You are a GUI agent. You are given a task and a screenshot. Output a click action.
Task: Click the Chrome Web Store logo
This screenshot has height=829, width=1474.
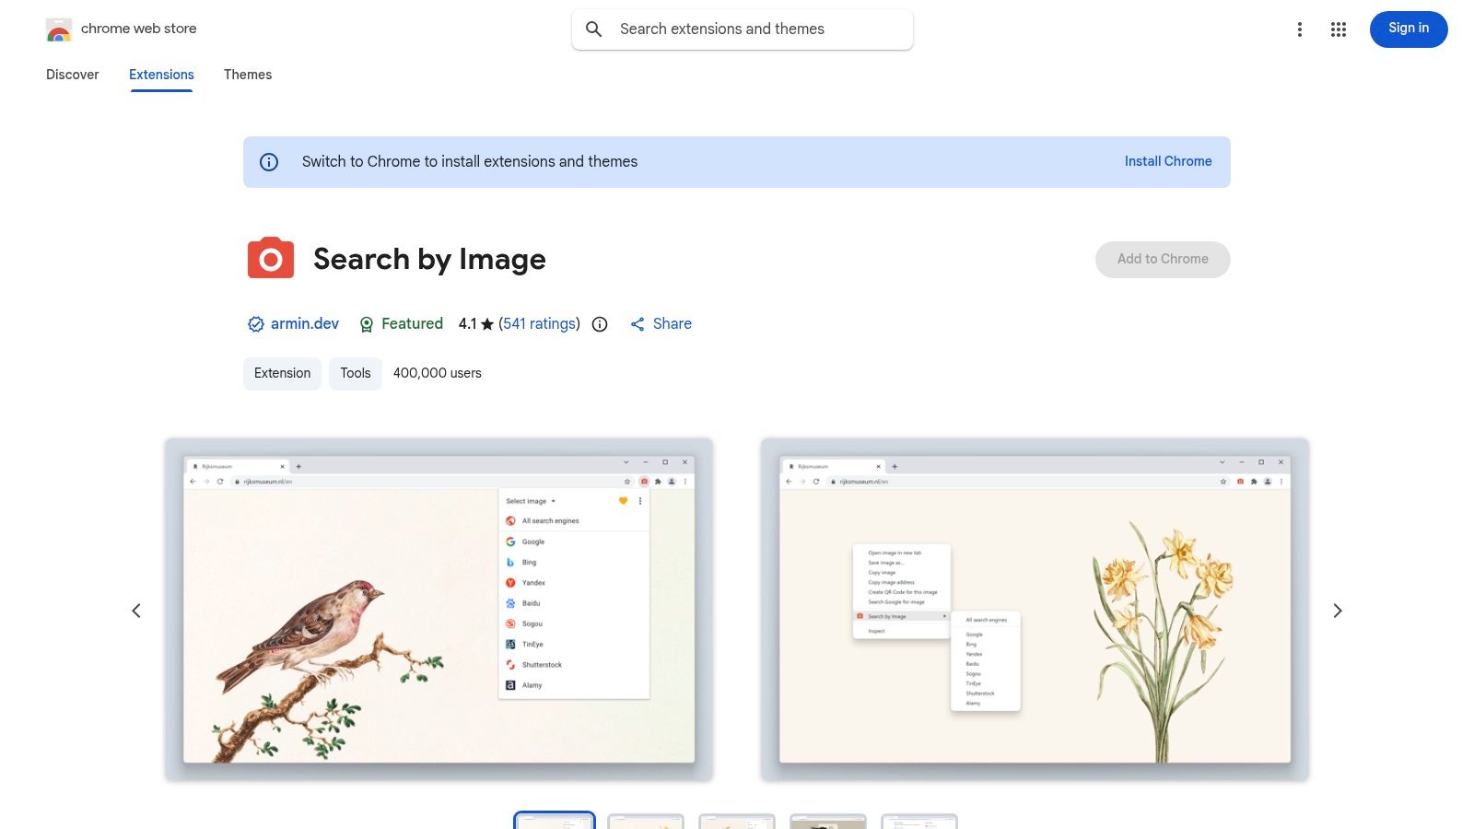[x=59, y=29]
